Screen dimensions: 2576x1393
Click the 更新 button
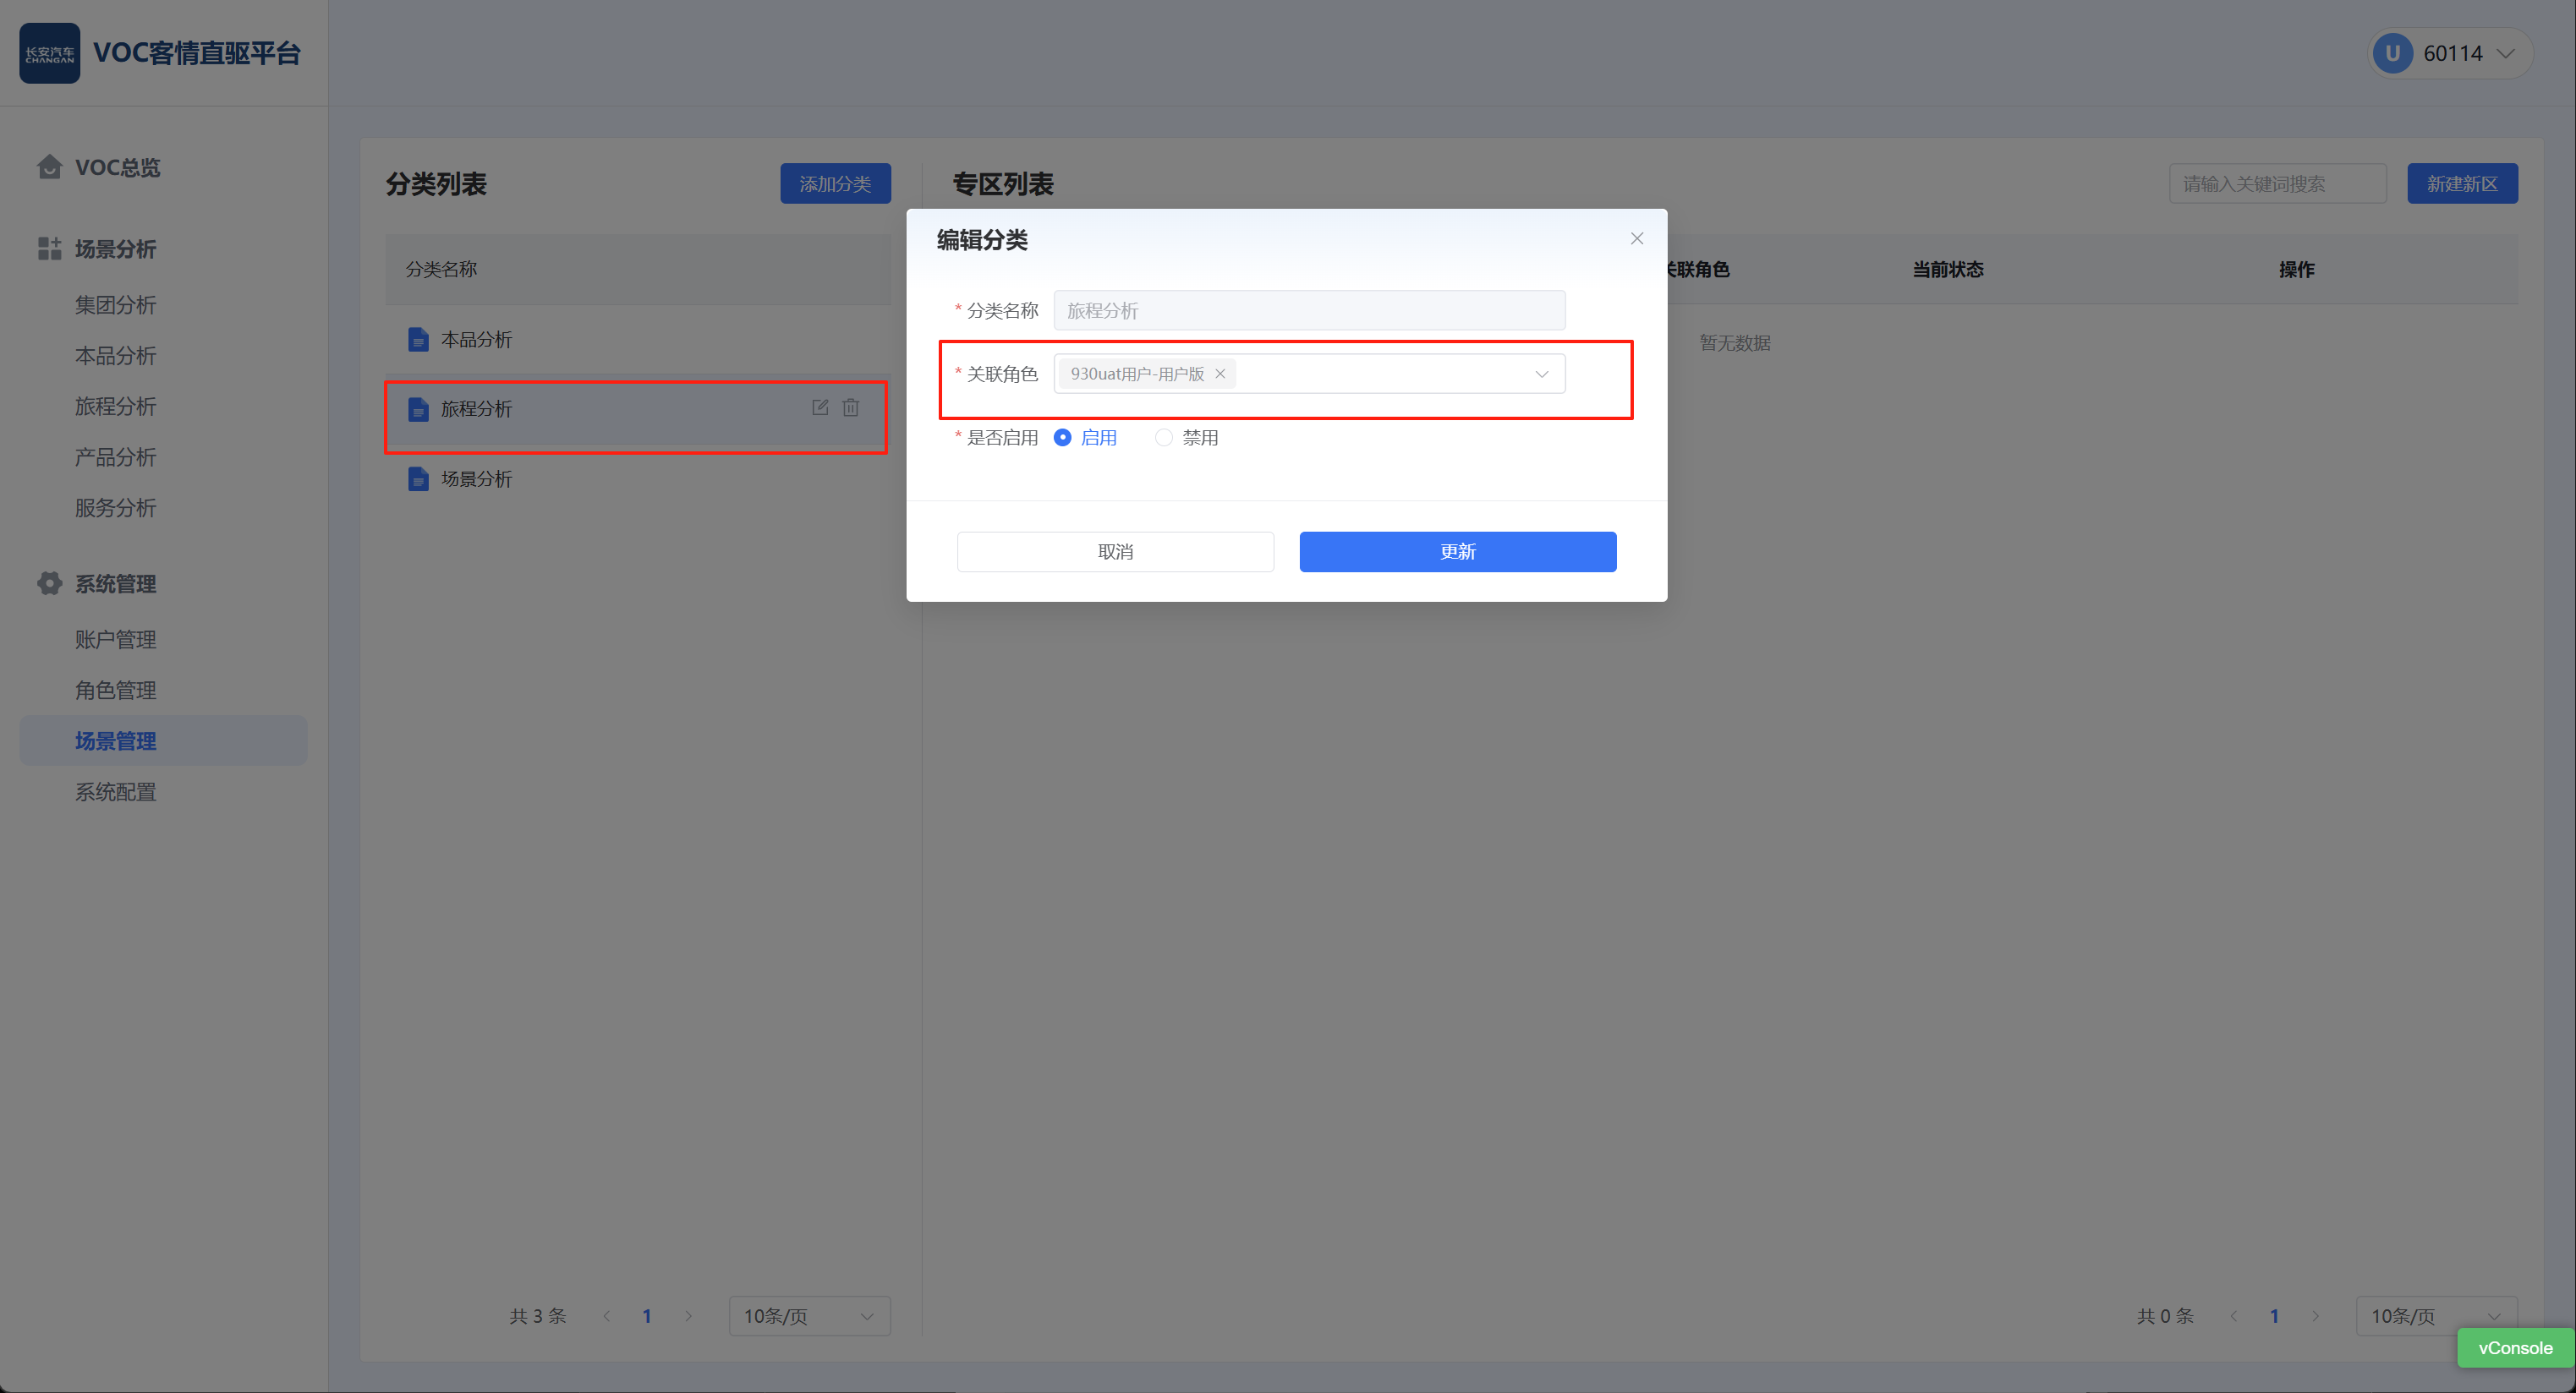click(x=1457, y=552)
